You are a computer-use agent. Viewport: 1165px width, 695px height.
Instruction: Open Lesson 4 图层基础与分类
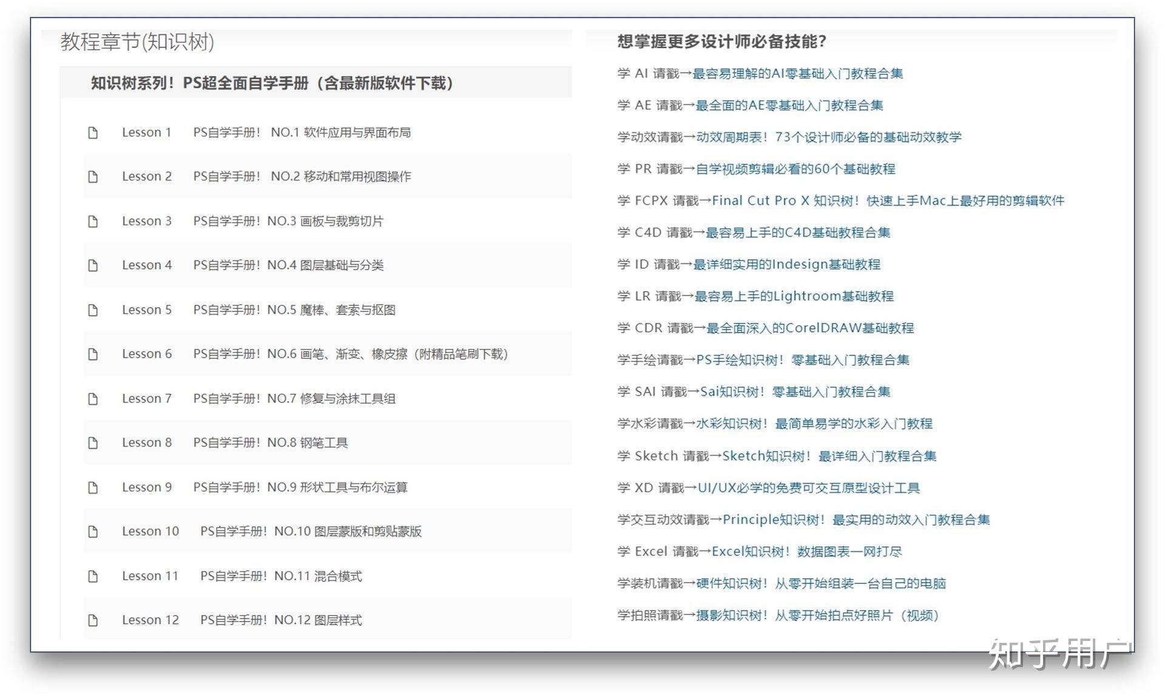click(x=291, y=265)
